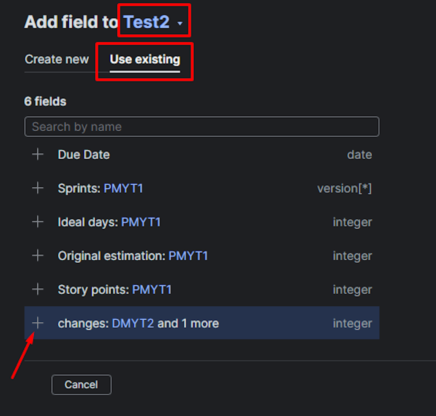Add Original estimation via its plus icon
The image size is (436, 416).
38,256
